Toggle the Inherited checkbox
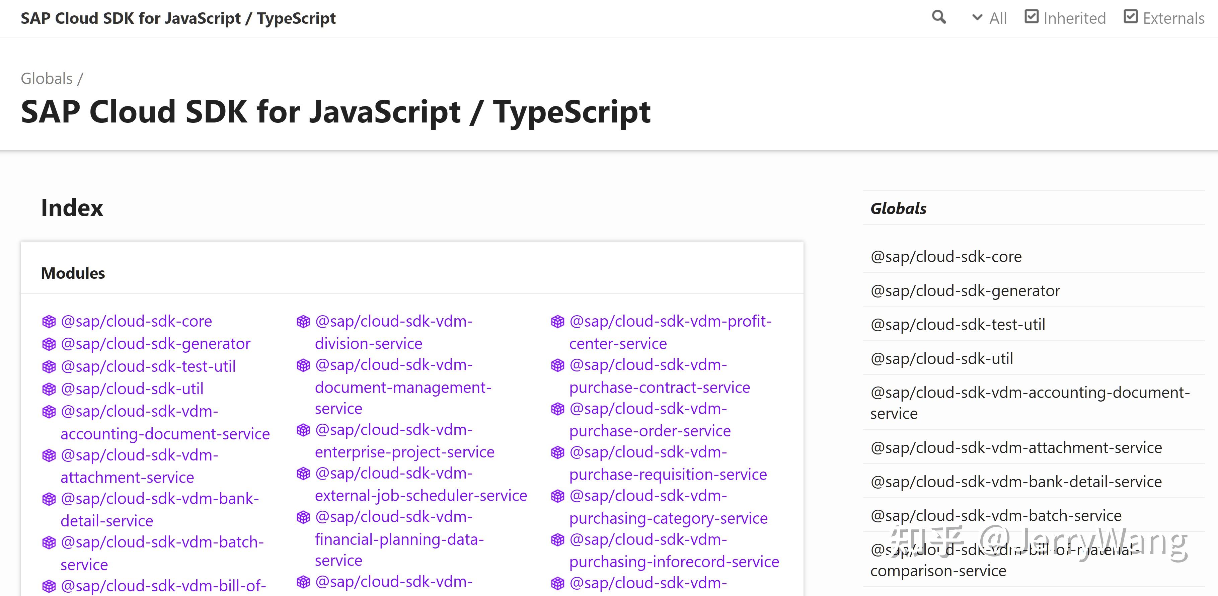The height and width of the screenshot is (596, 1218). click(1031, 17)
